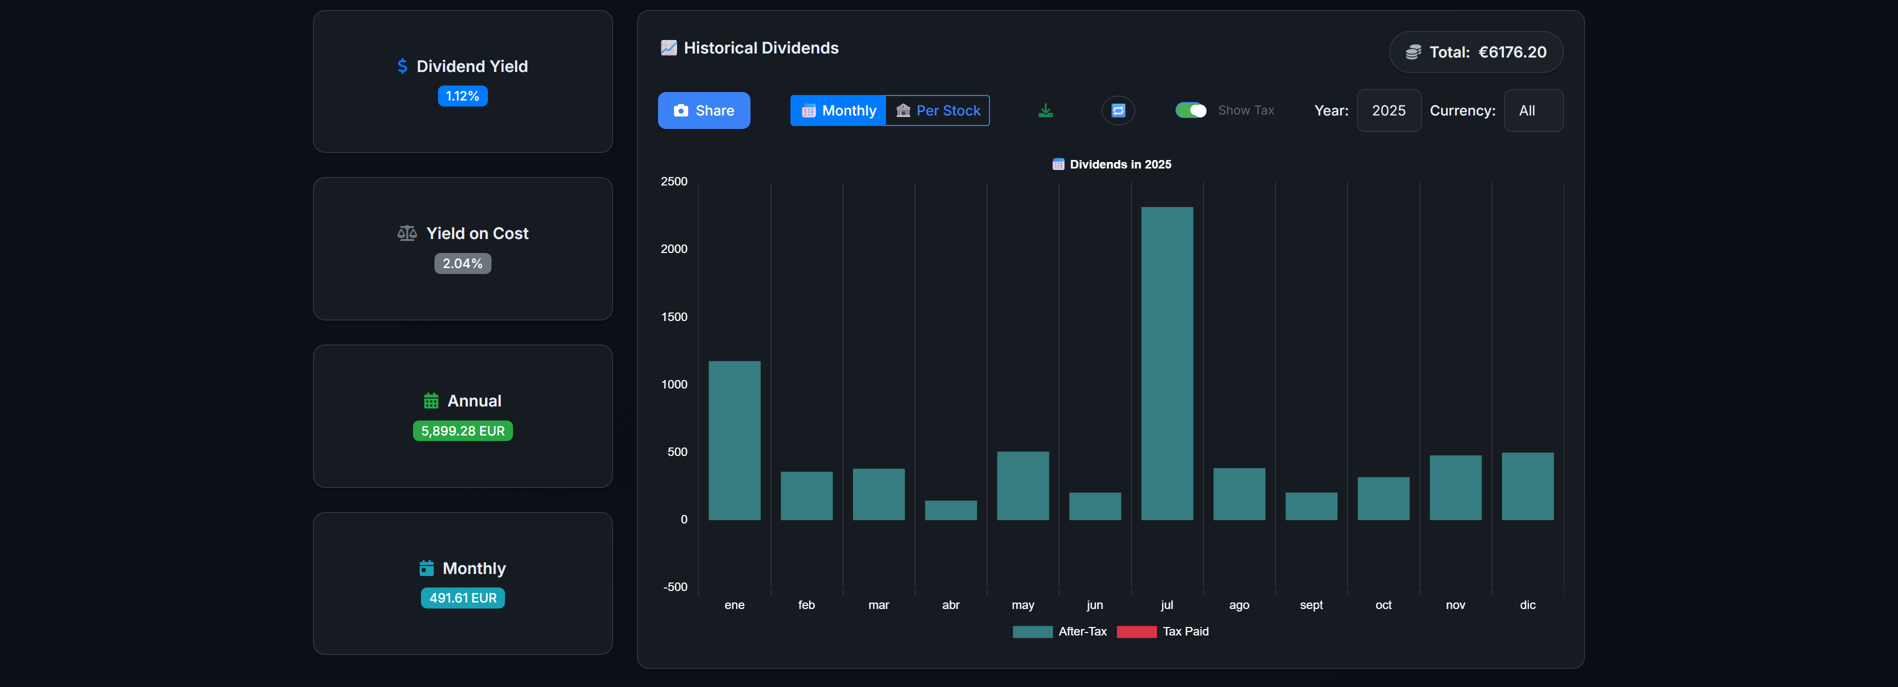The width and height of the screenshot is (1898, 687).
Task: Click the dollar icon above Dividend Yield
Action: (401, 65)
